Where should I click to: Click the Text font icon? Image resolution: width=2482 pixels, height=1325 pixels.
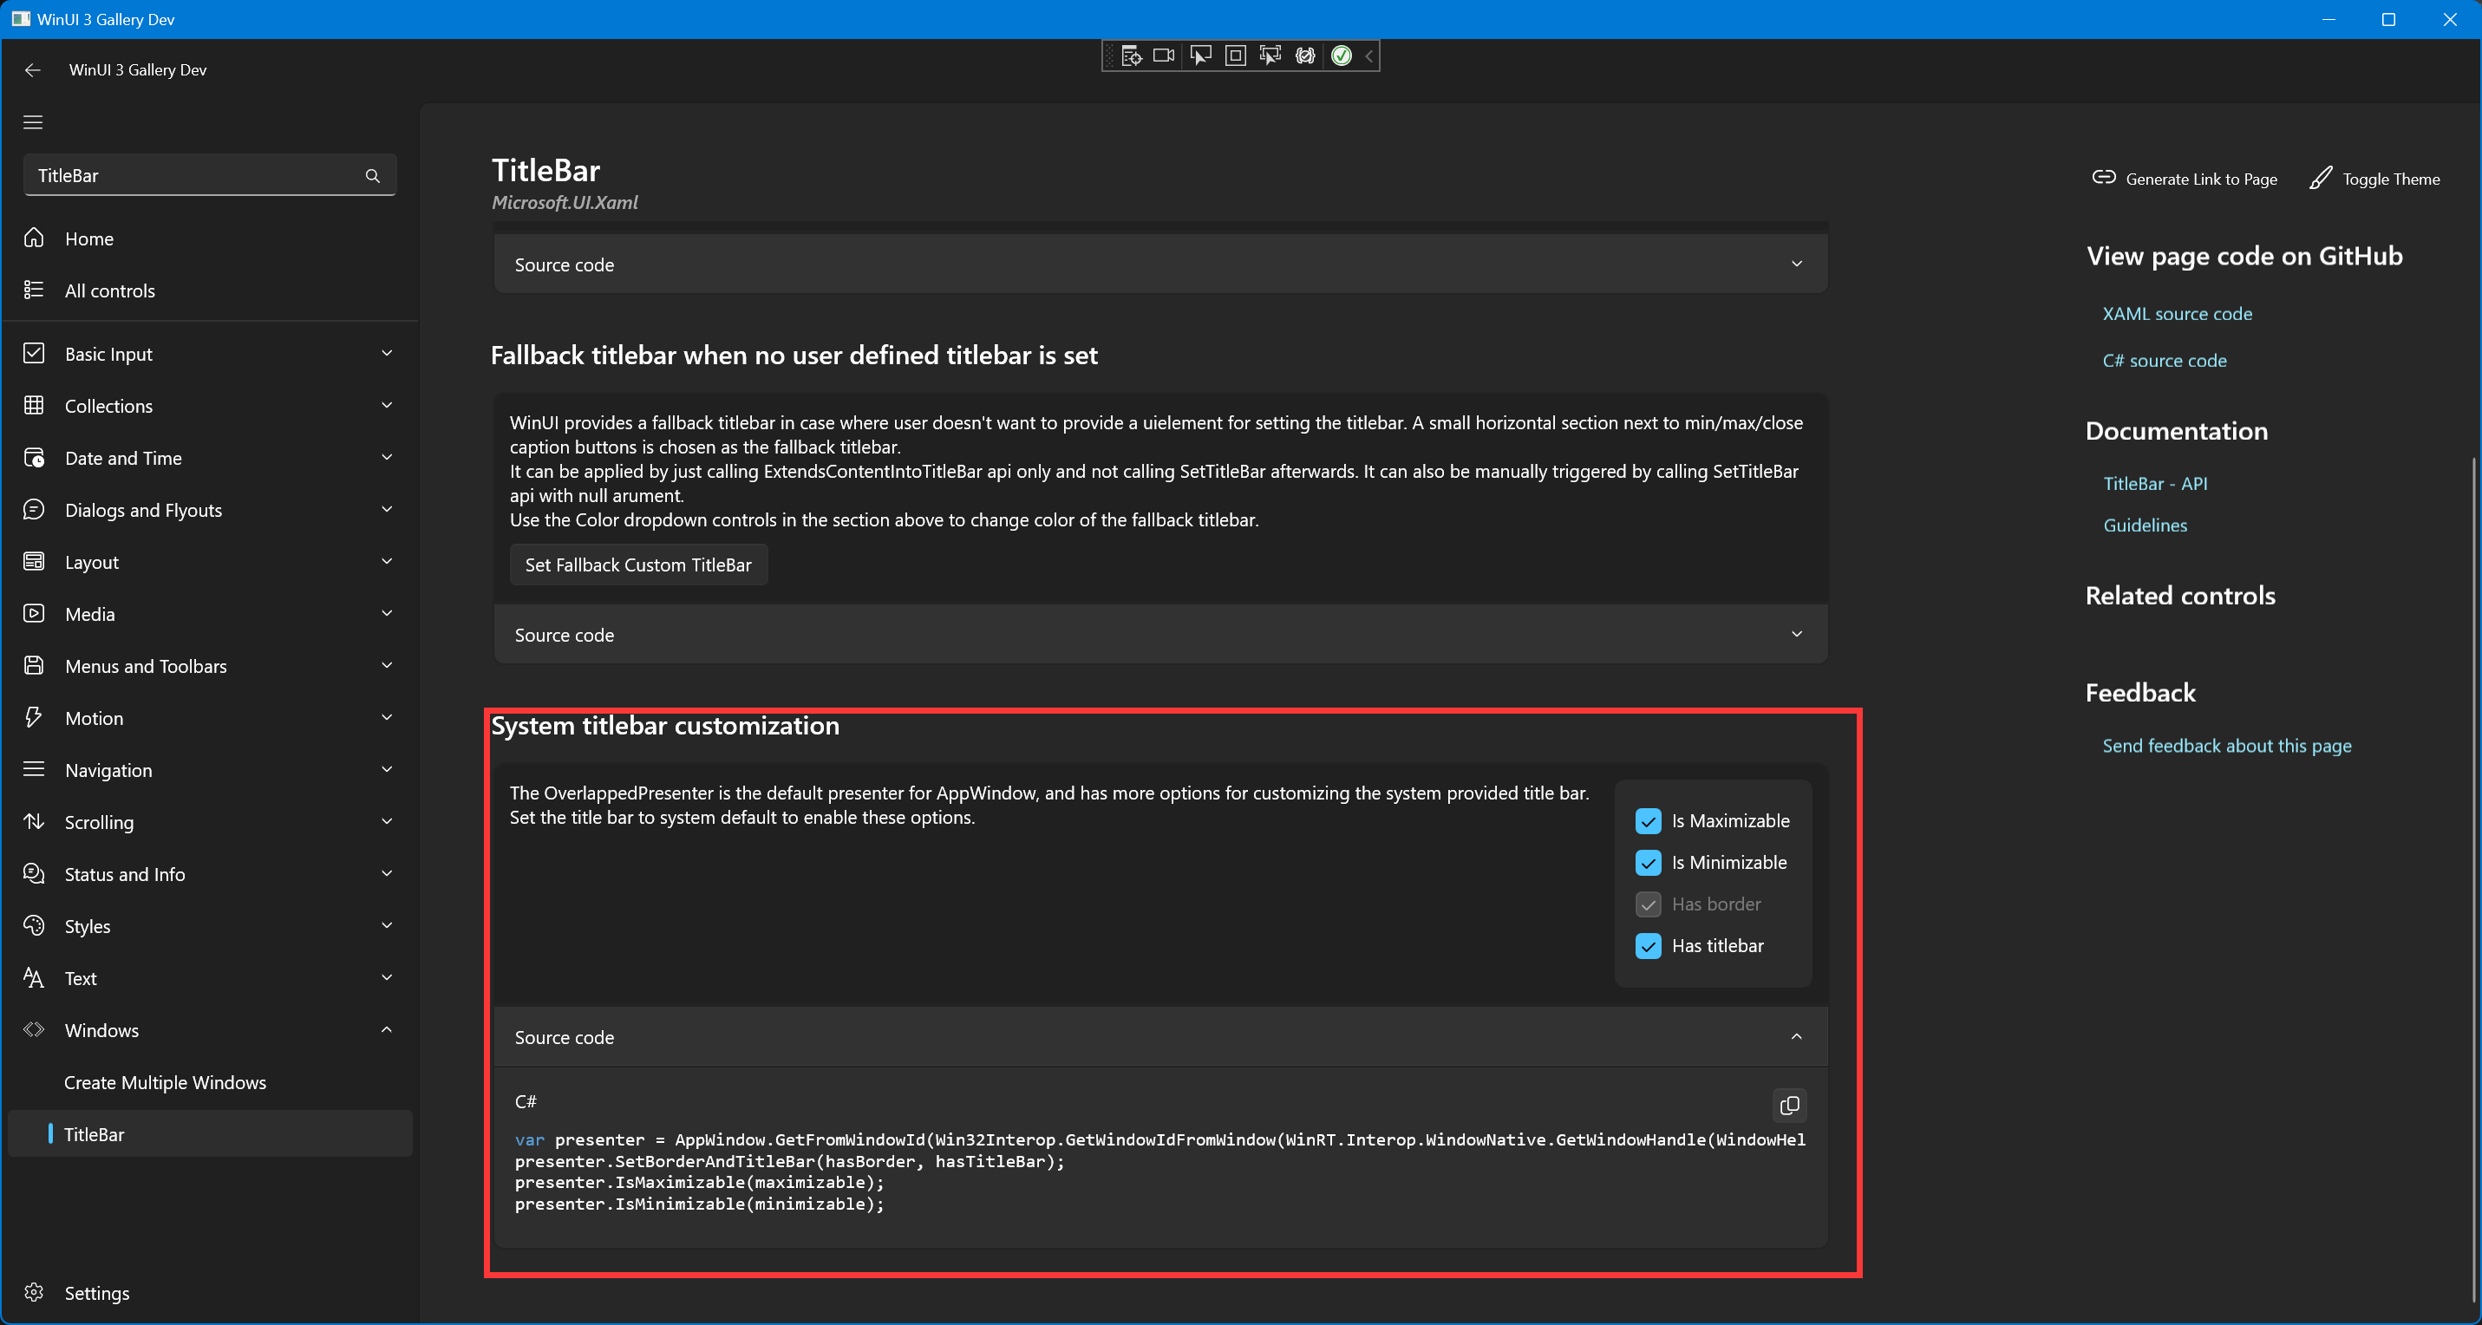point(34,978)
